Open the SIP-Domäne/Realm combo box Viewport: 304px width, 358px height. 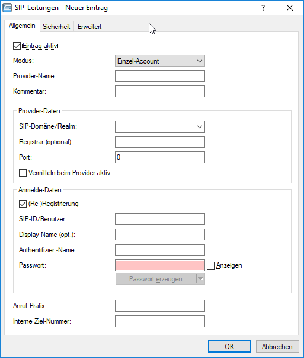160,126
